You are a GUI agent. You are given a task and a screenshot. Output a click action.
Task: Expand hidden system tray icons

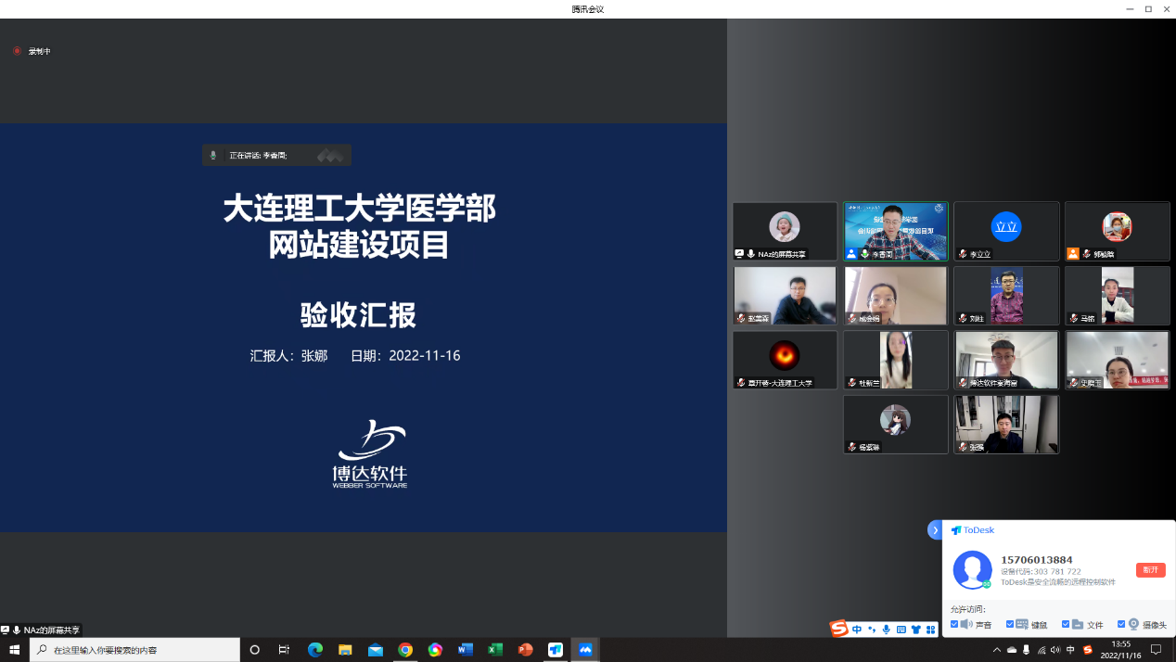(997, 650)
